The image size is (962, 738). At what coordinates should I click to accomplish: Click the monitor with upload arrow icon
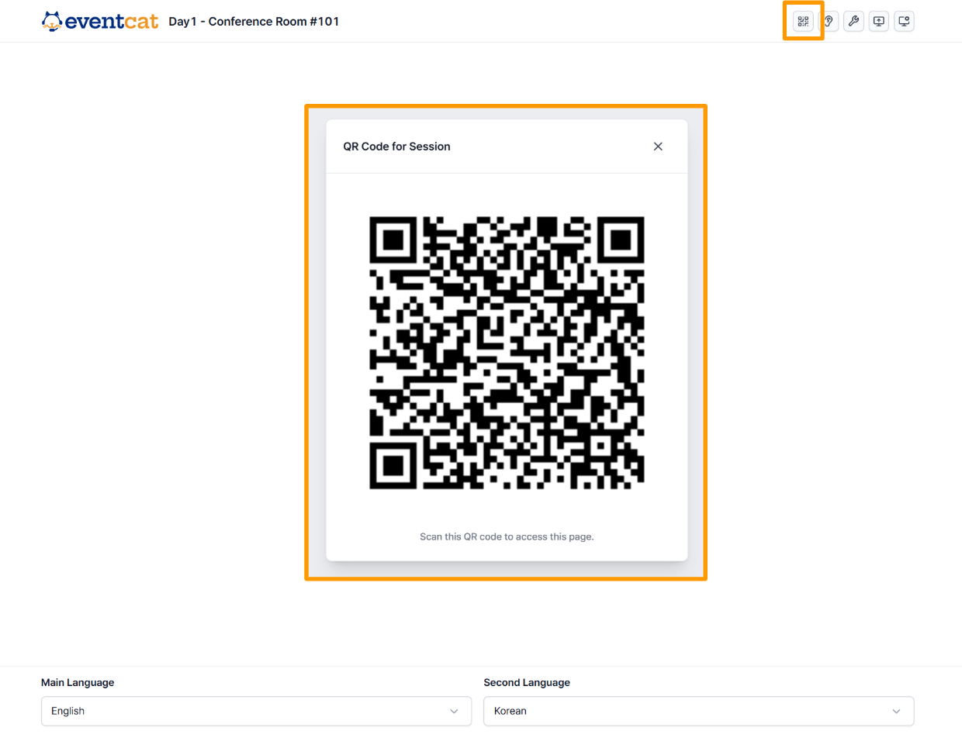point(879,22)
